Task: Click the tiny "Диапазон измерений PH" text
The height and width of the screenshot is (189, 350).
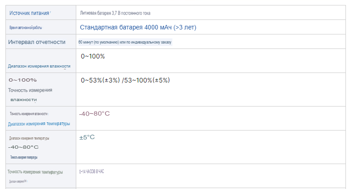Action: [17, 181]
